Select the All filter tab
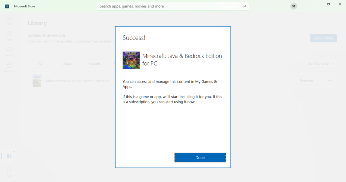The height and width of the screenshot is (182, 346). pos(41,63)
